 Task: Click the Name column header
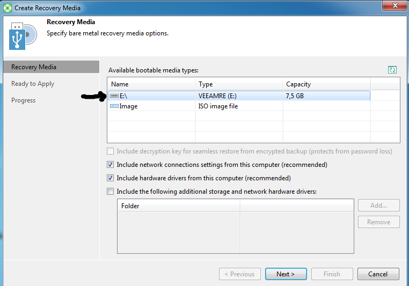[151, 84]
